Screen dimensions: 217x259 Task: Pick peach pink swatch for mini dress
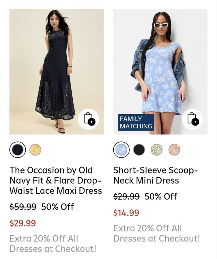(x=174, y=150)
